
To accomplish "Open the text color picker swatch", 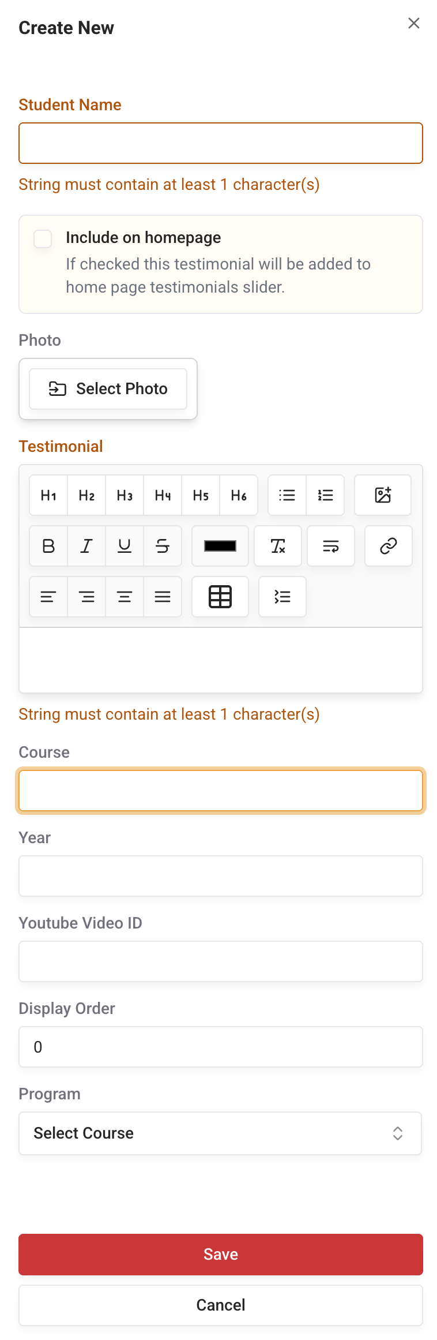I will 220,546.
